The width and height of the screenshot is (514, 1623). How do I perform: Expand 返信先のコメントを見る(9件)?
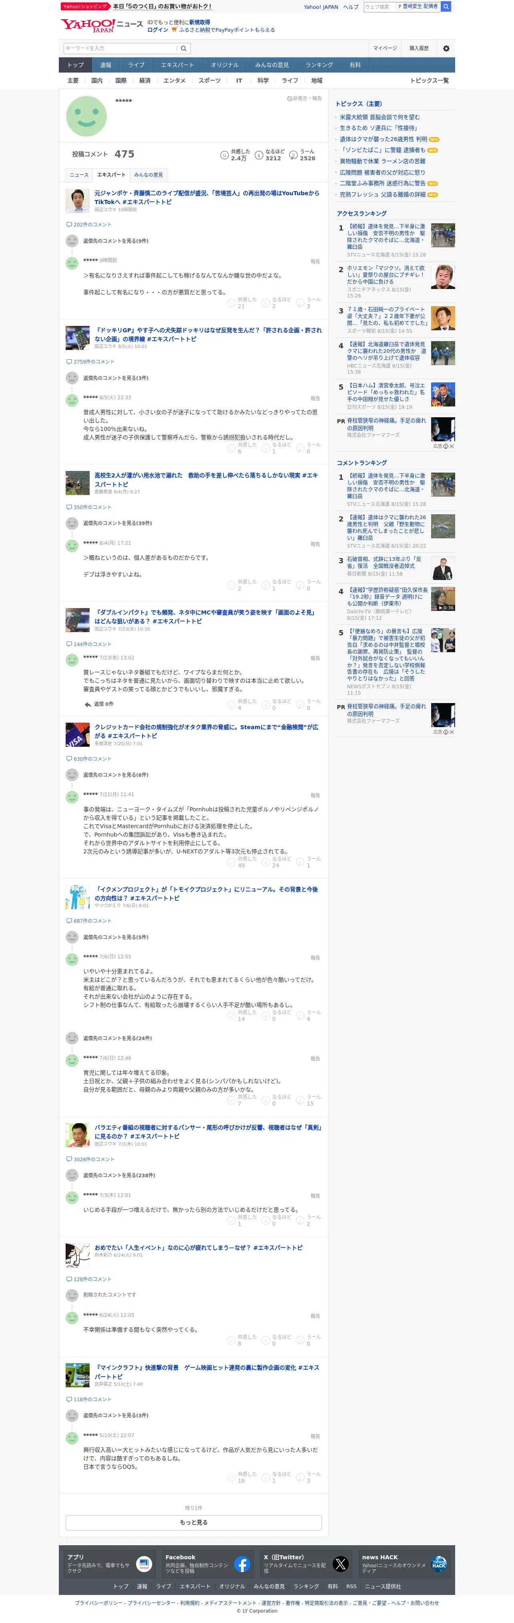pos(116,241)
